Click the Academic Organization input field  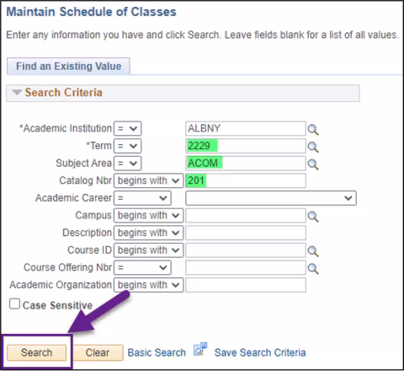[x=246, y=285]
